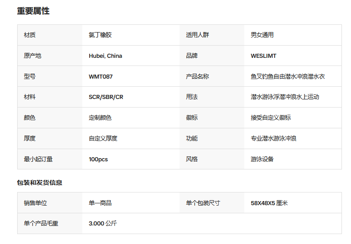Click the 适用人群 label
The width and height of the screenshot is (351, 244).
tap(197, 35)
